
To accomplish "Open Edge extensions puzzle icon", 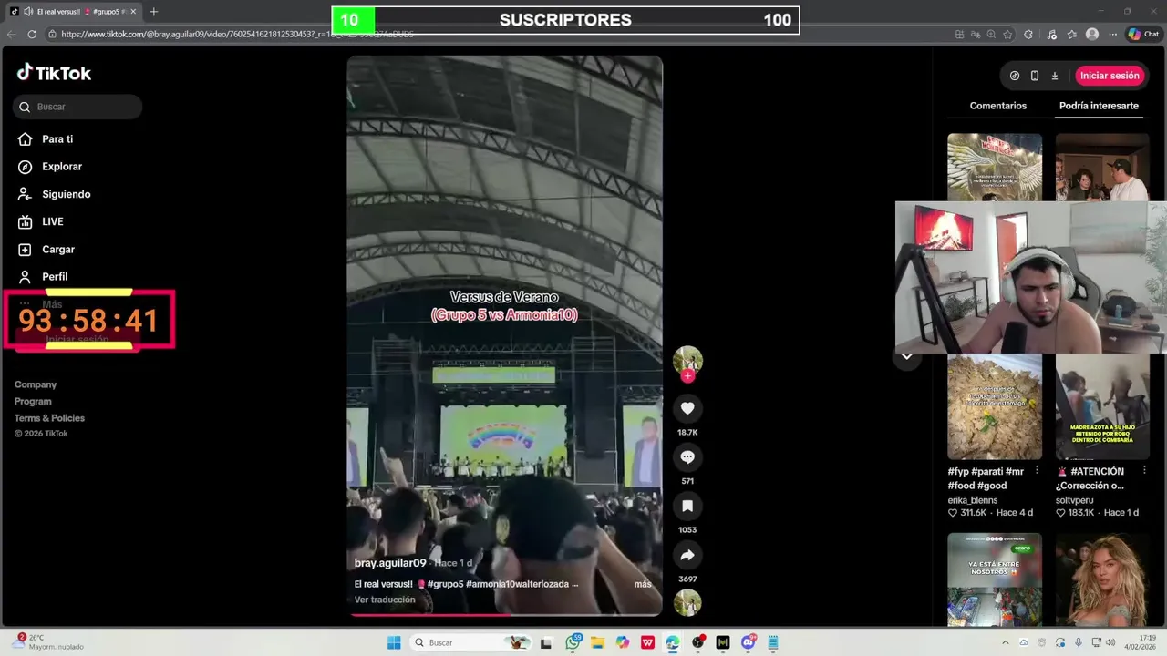I will [1028, 34].
